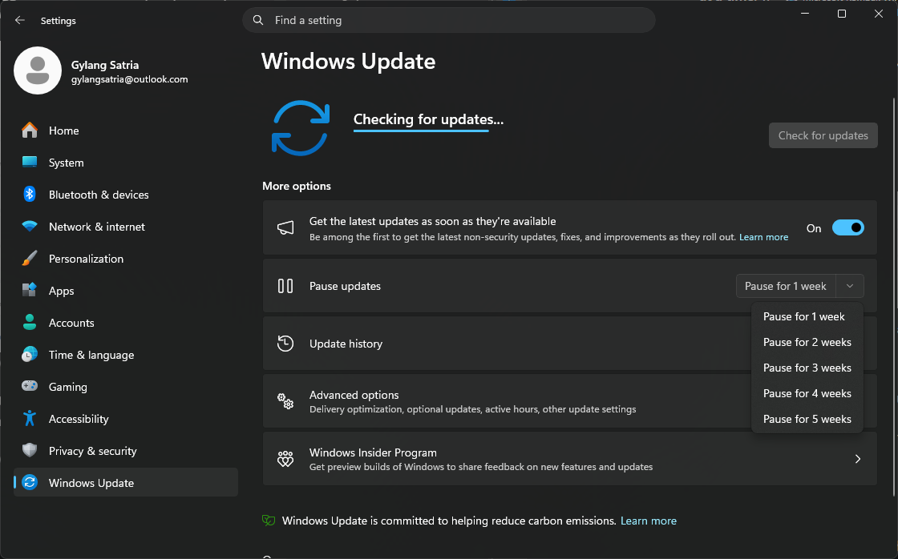Select Pause for 5 weeks option
The width and height of the screenshot is (898, 559).
click(807, 419)
